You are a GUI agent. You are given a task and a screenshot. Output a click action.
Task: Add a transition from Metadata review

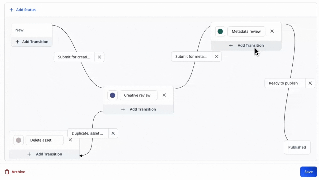tap(246, 45)
